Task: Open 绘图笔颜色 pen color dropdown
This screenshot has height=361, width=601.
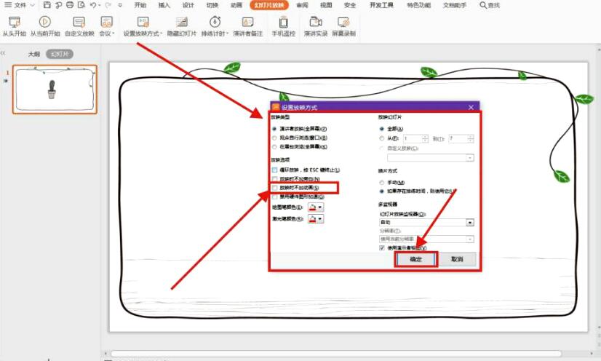Action: pyautogui.click(x=320, y=207)
